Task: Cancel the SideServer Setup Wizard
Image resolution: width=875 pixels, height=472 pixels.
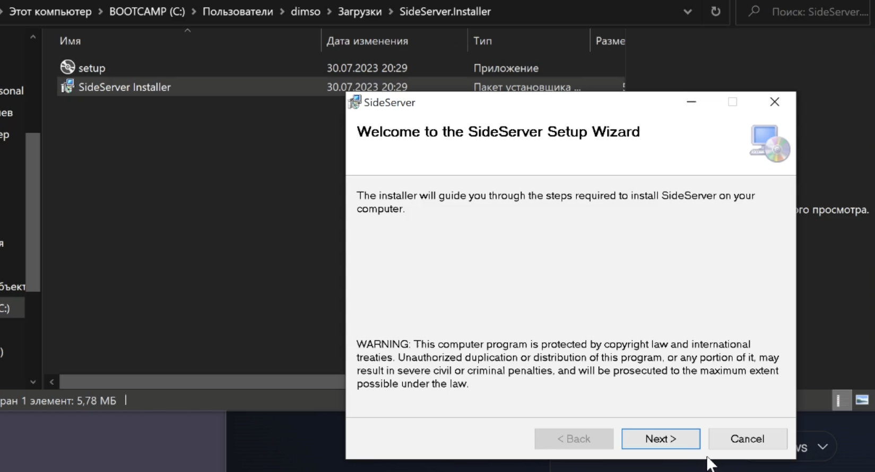Action: 747,439
